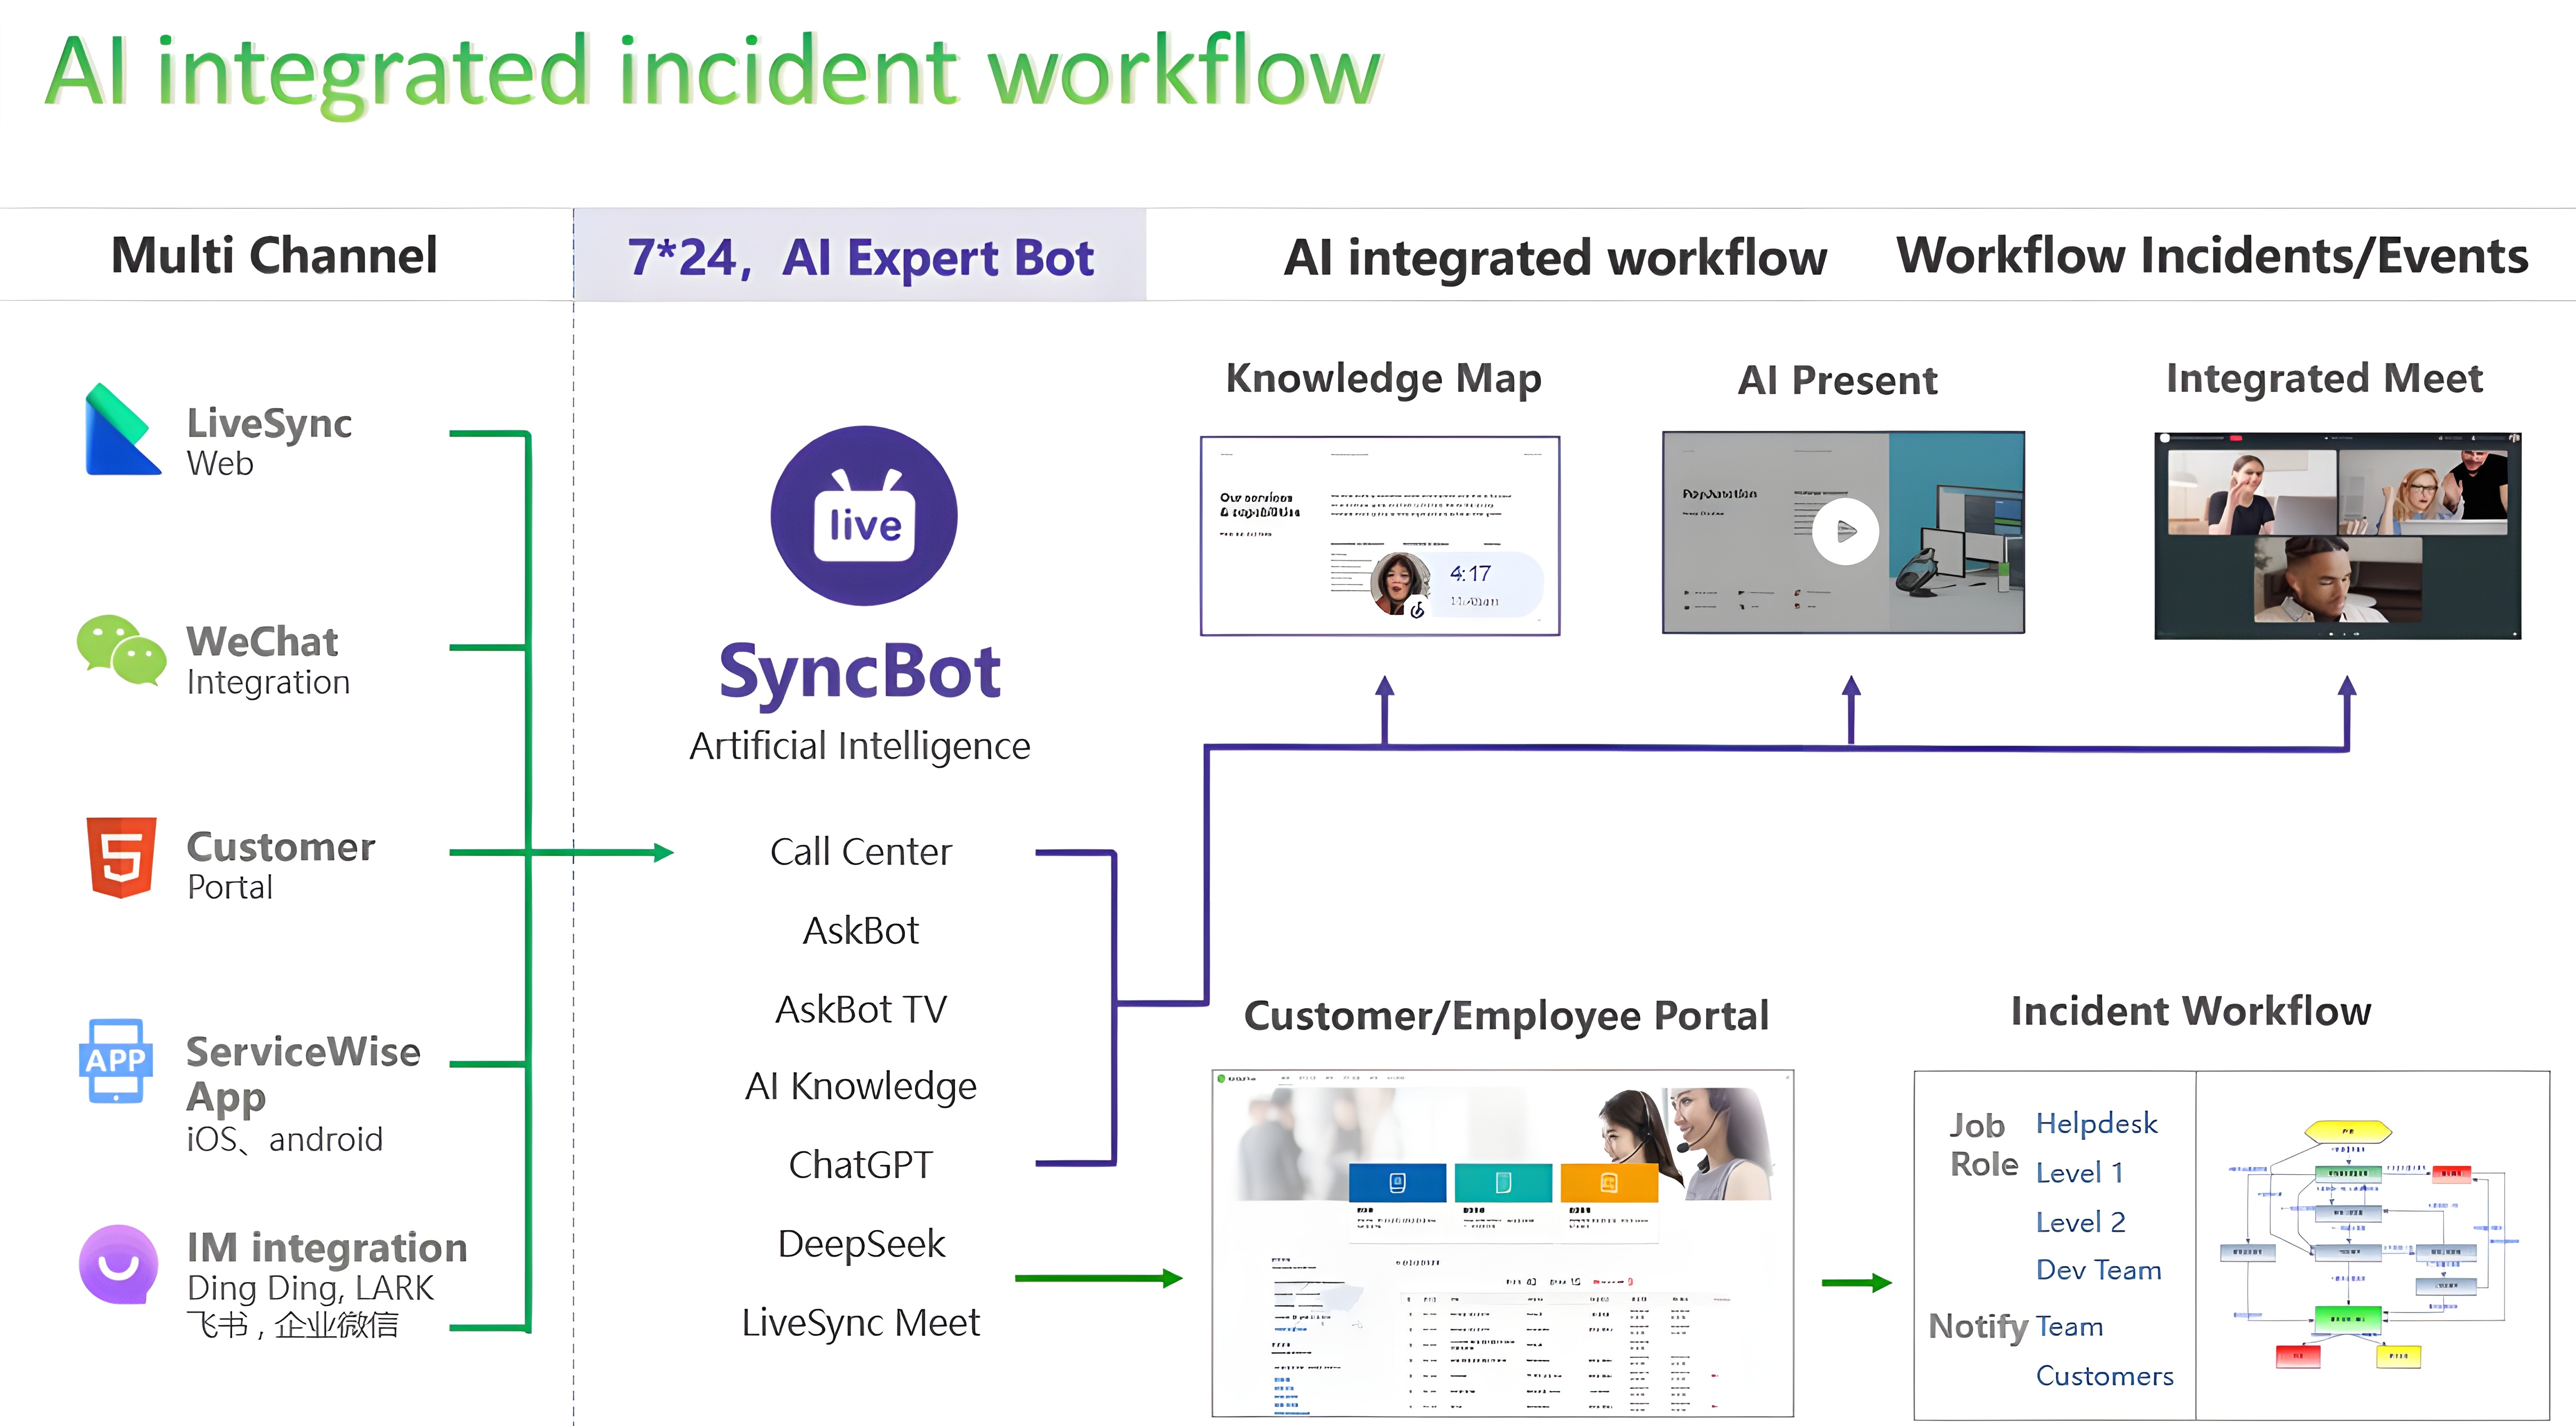Click the Helpdesk job role

(x=2096, y=1123)
